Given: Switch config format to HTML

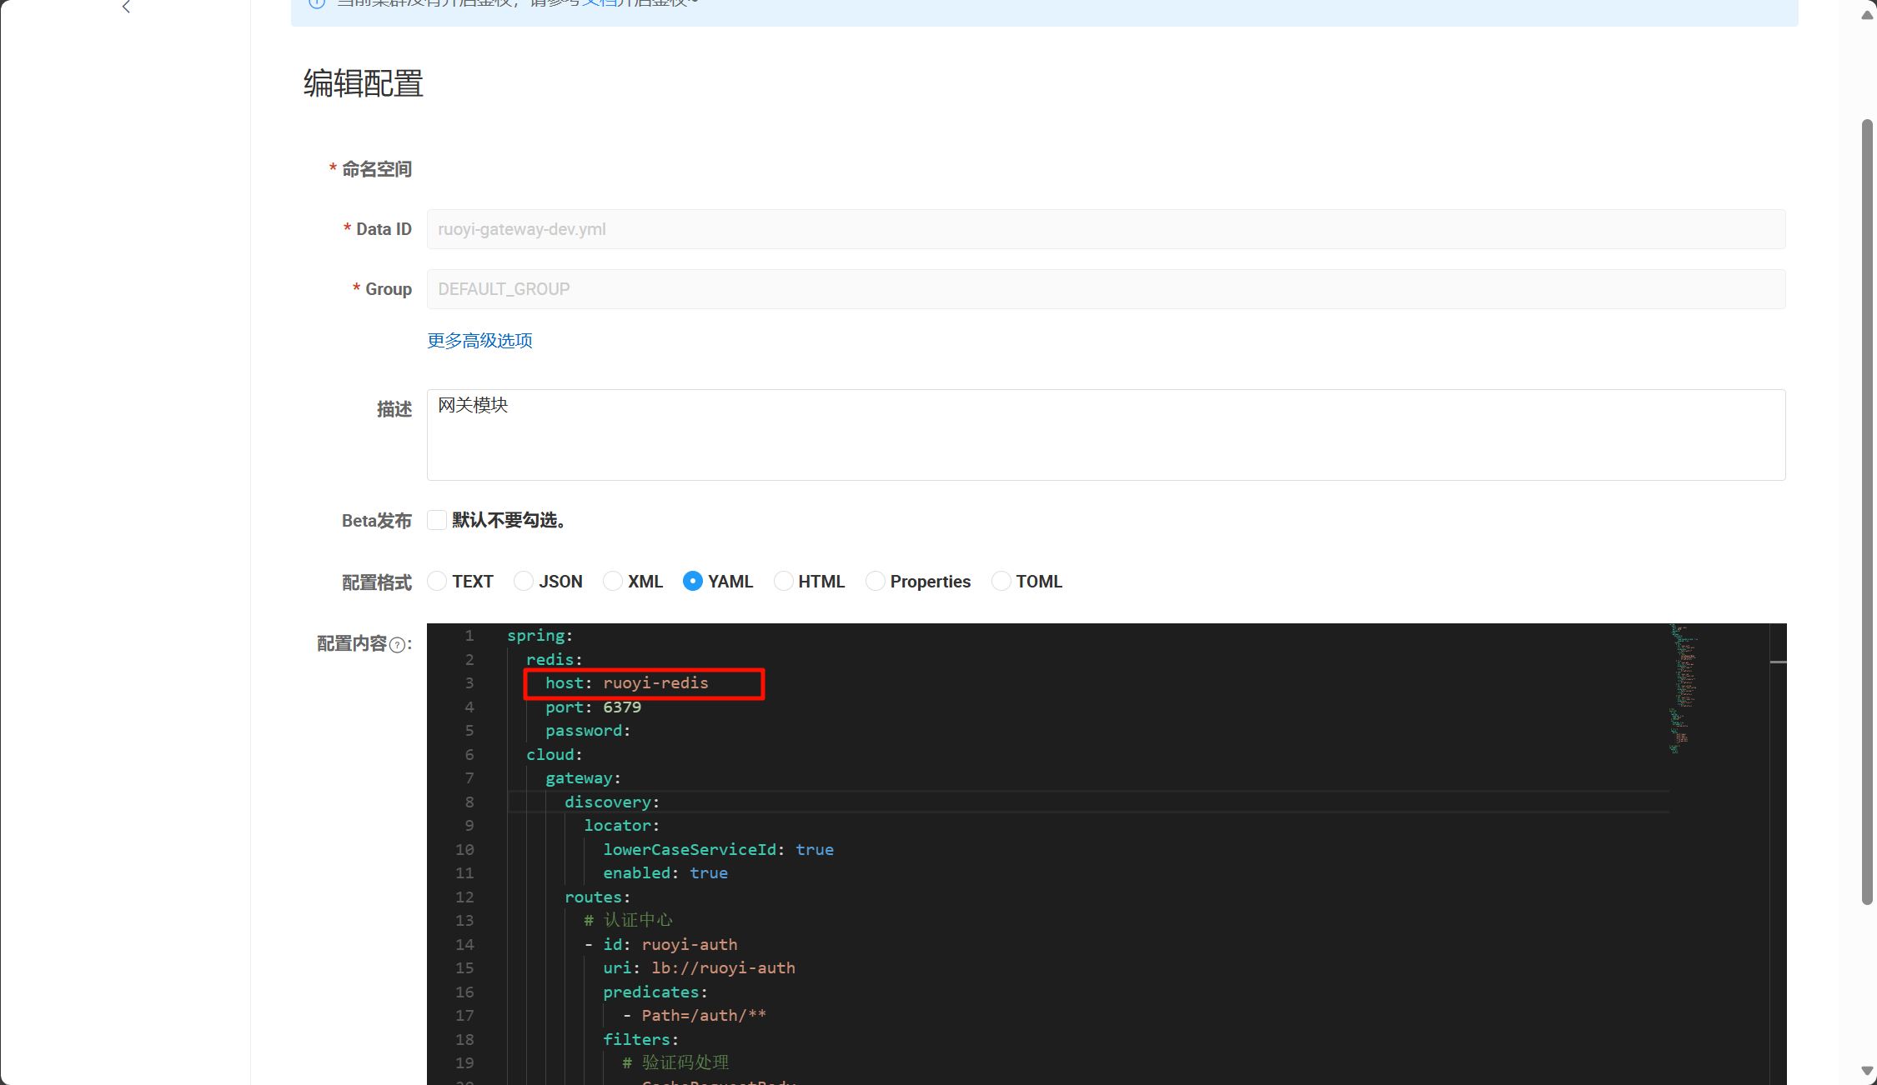Looking at the screenshot, I should pos(783,581).
